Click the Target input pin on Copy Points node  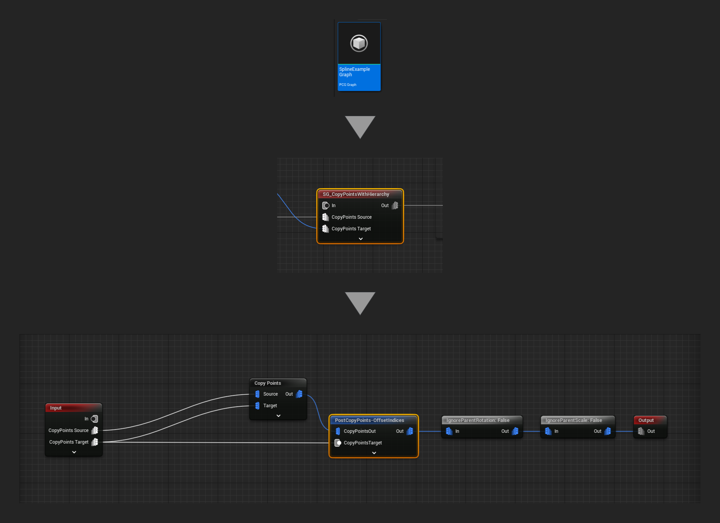257,406
